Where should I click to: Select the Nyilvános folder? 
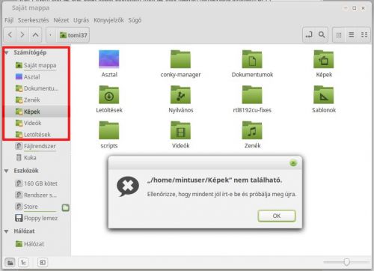pos(180,100)
